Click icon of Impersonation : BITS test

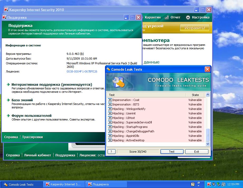(110, 104)
